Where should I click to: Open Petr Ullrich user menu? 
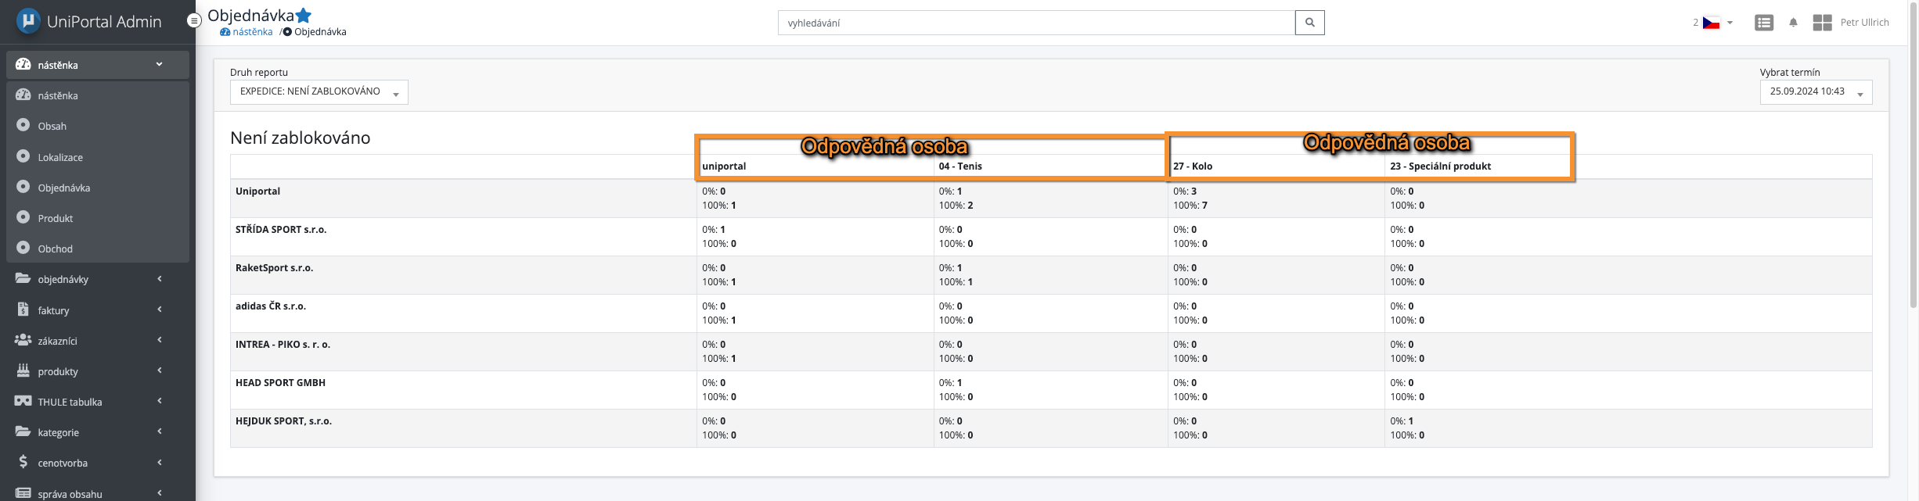1864,23
